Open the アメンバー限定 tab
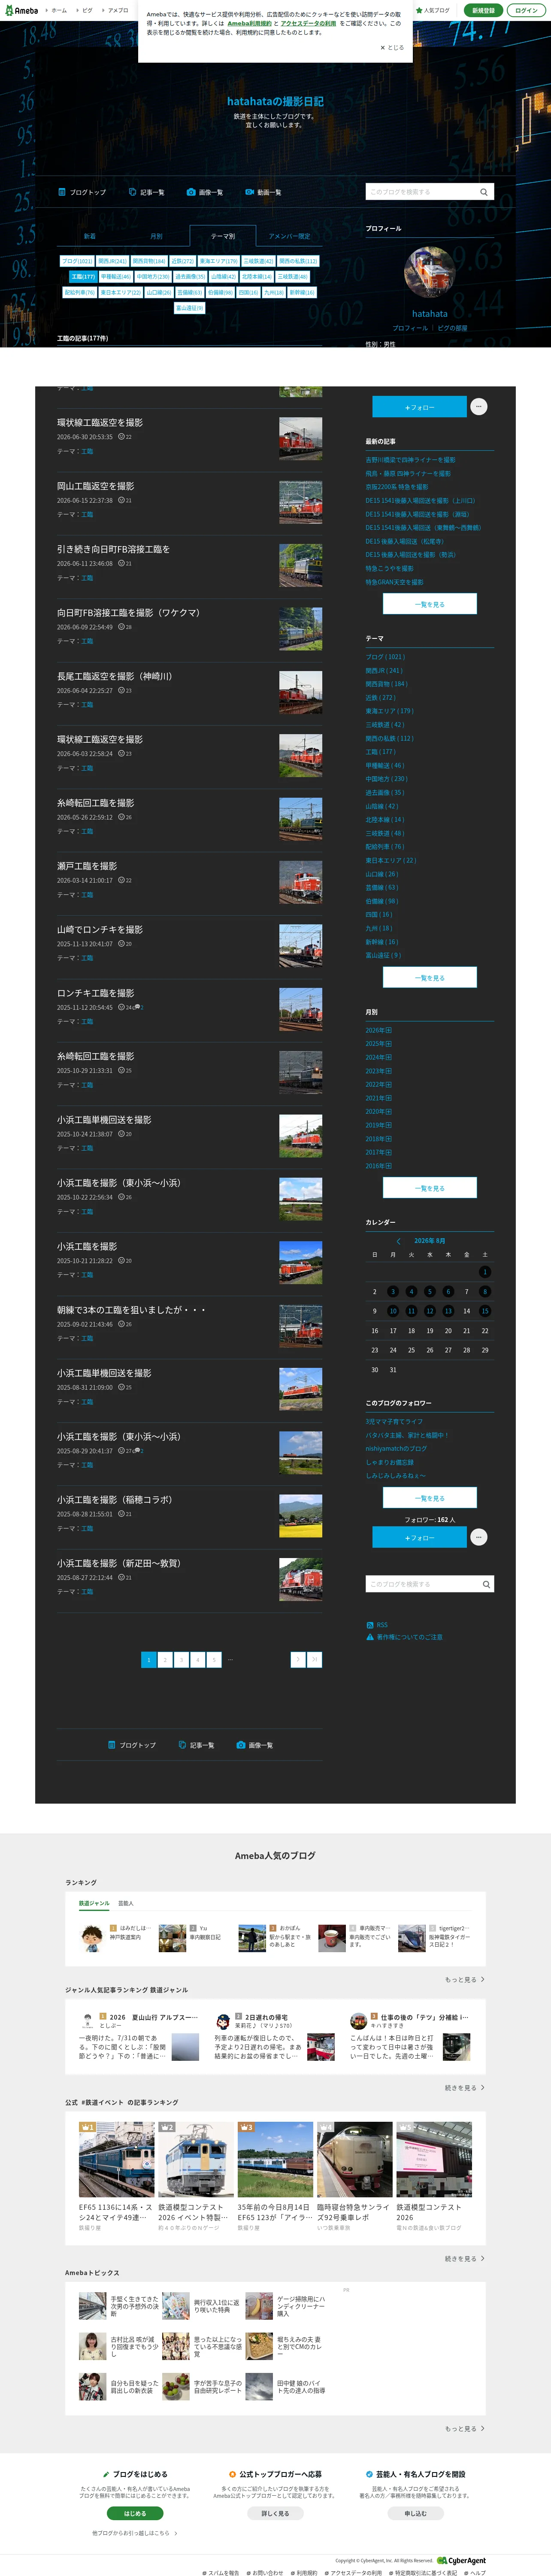The width and height of the screenshot is (551, 2576). [x=289, y=236]
